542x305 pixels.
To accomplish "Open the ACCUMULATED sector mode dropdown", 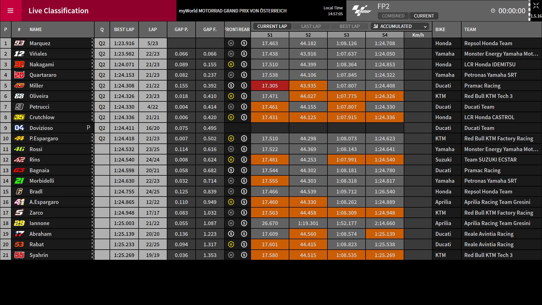I will pos(400,26).
